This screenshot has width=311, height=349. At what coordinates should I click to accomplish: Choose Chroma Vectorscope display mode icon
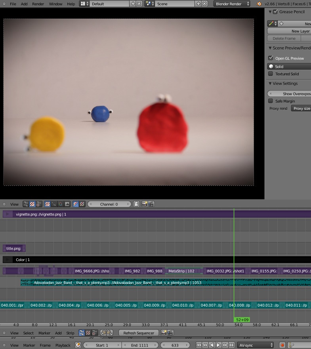click(60, 204)
